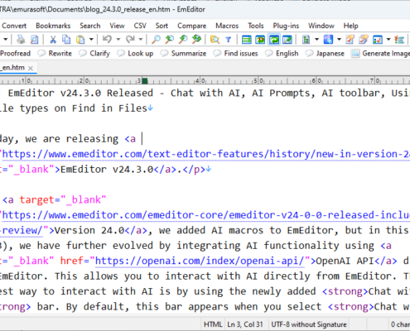Open the CSV menu
Viewport: 410px width, 331px height.
(140, 26)
